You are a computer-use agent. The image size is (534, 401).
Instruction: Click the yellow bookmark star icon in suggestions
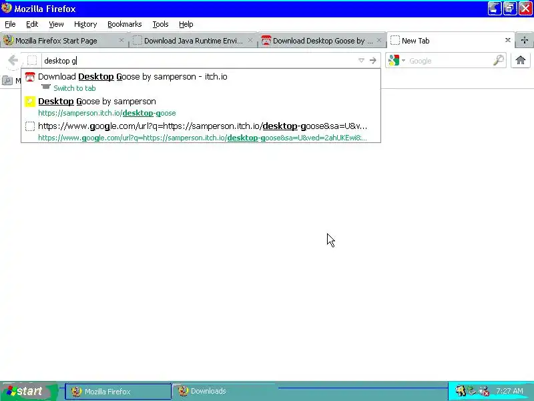30,102
